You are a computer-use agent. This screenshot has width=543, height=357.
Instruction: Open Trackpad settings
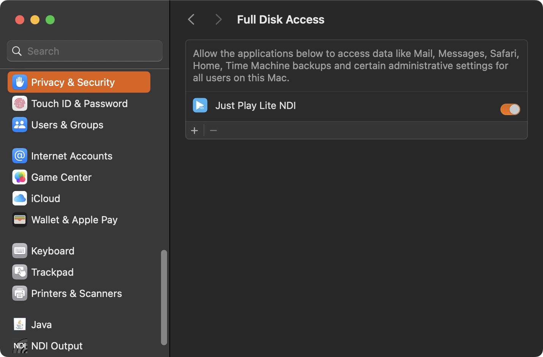click(79, 272)
